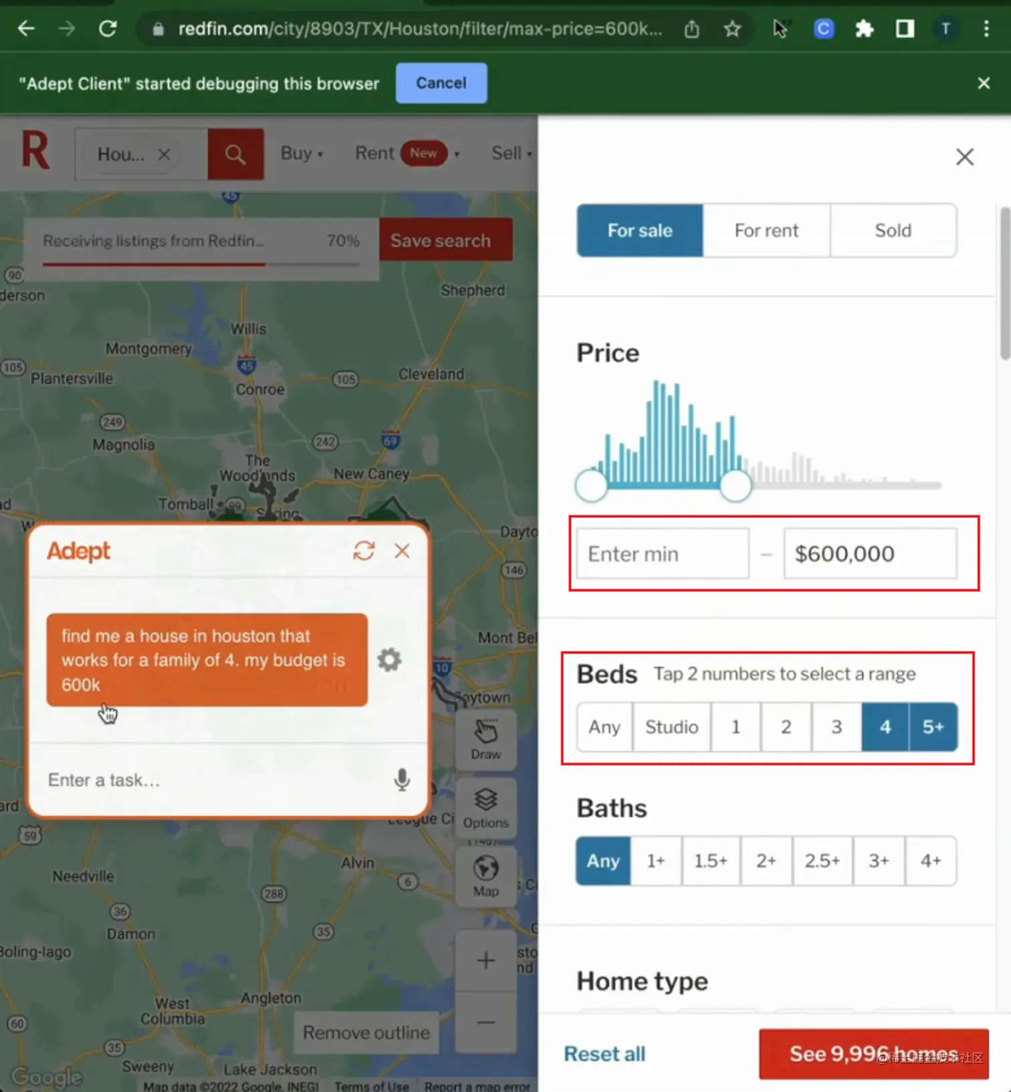Open the map Options layers button
The width and height of the screenshot is (1011, 1092).
pos(485,808)
